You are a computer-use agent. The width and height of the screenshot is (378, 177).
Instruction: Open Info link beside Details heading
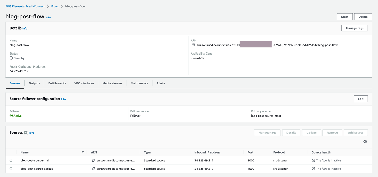(x=25, y=28)
